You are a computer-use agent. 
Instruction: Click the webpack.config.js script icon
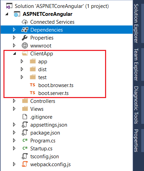pos(25,164)
